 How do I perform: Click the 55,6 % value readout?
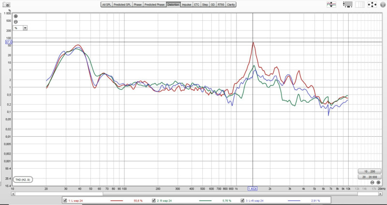[x=138, y=201]
